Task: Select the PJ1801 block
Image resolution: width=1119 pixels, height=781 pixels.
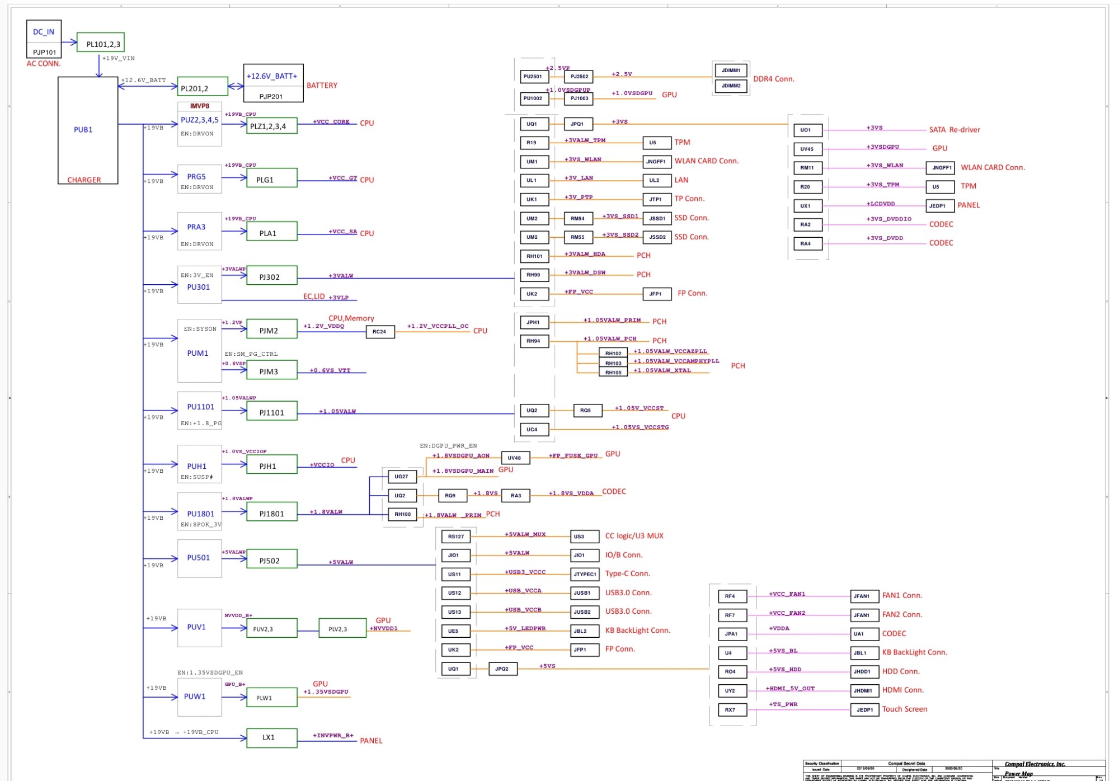Action: (x=272, y=512)
